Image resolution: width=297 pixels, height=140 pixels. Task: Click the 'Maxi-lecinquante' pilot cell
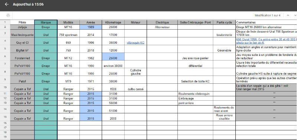(22, 33)
